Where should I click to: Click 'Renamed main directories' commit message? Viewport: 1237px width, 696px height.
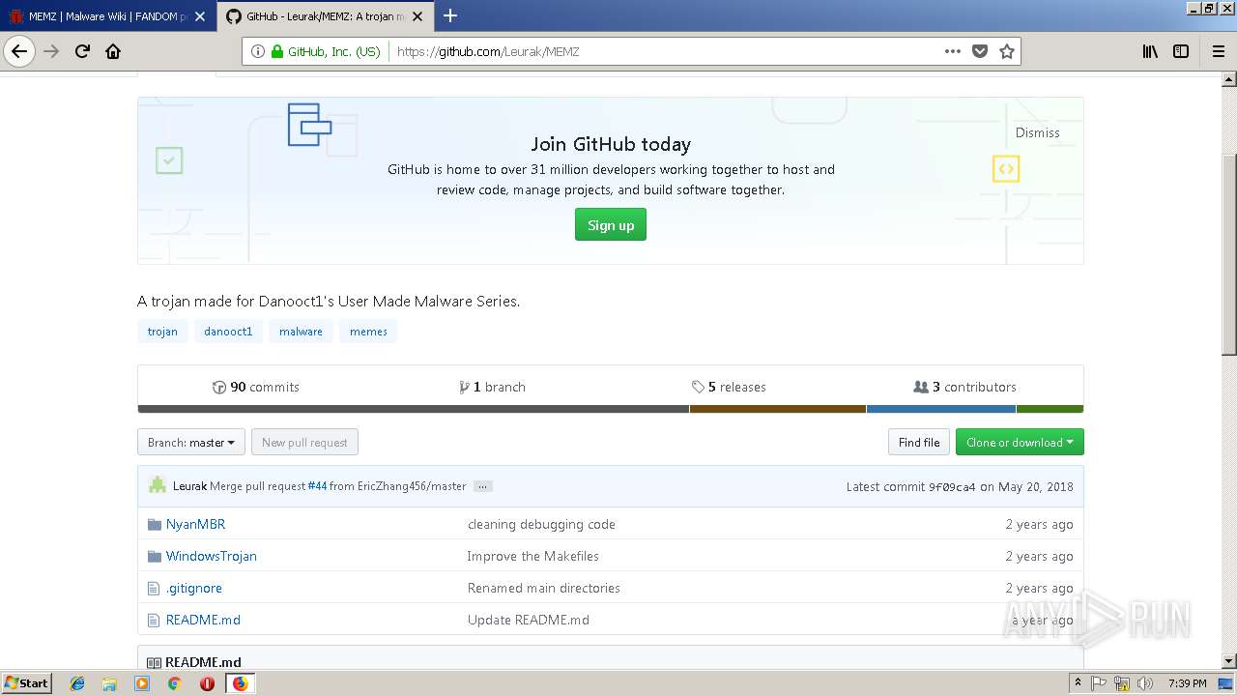pyautogui.click(x=543, y=588)
